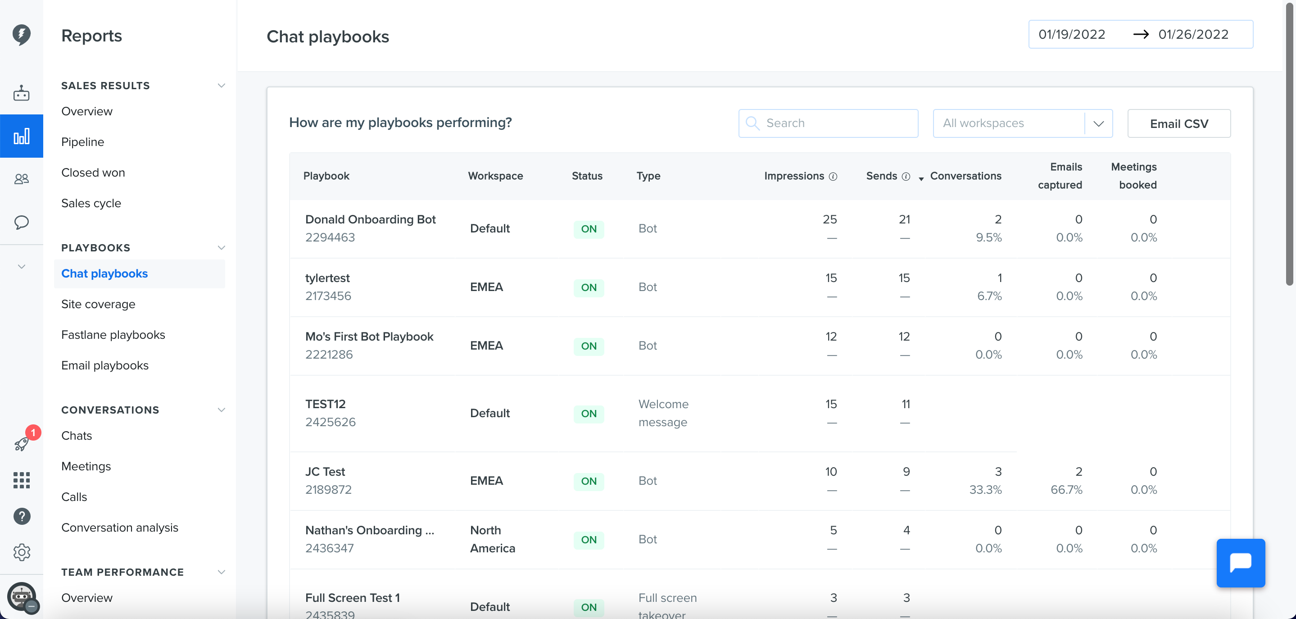Open the bot Playbooks sidebar icon
The height and width of the screenshot is (619, 1296).
point(21,93)
